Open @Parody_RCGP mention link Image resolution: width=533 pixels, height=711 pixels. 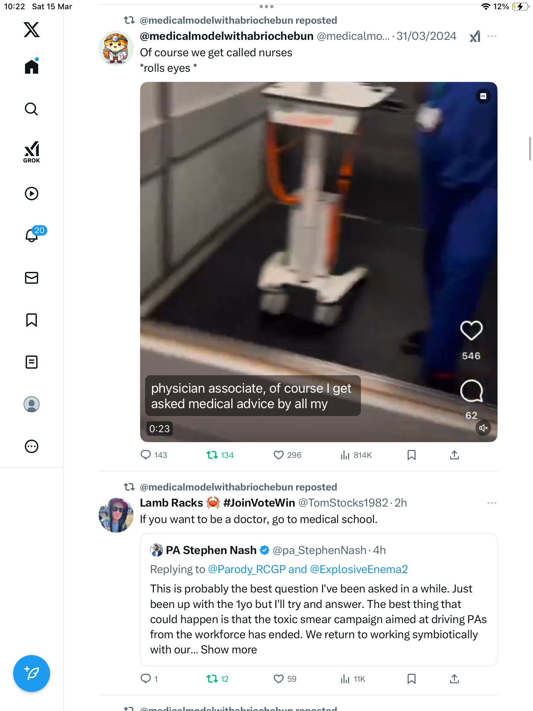point(247,569)
